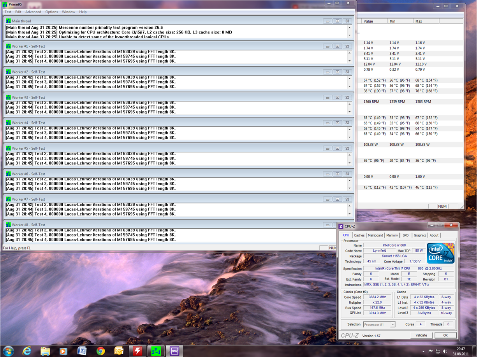This screenshot has width=477, height=357.
Task: Click the Multiplier value x 22.0
Action: pos(377,302)
